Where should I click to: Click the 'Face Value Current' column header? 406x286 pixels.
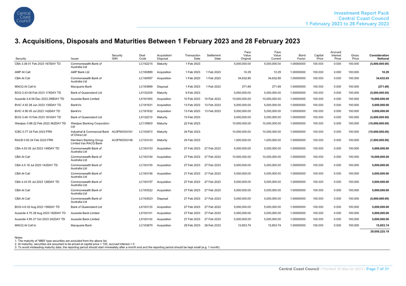click(x=276, y=56)
